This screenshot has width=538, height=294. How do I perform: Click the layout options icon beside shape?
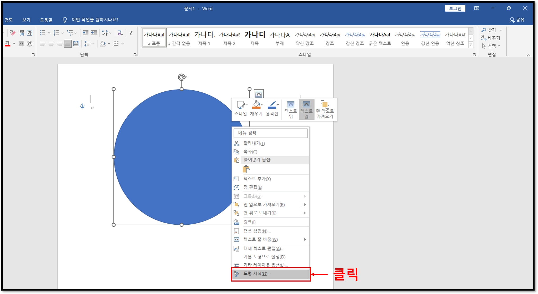pos(259,93)
